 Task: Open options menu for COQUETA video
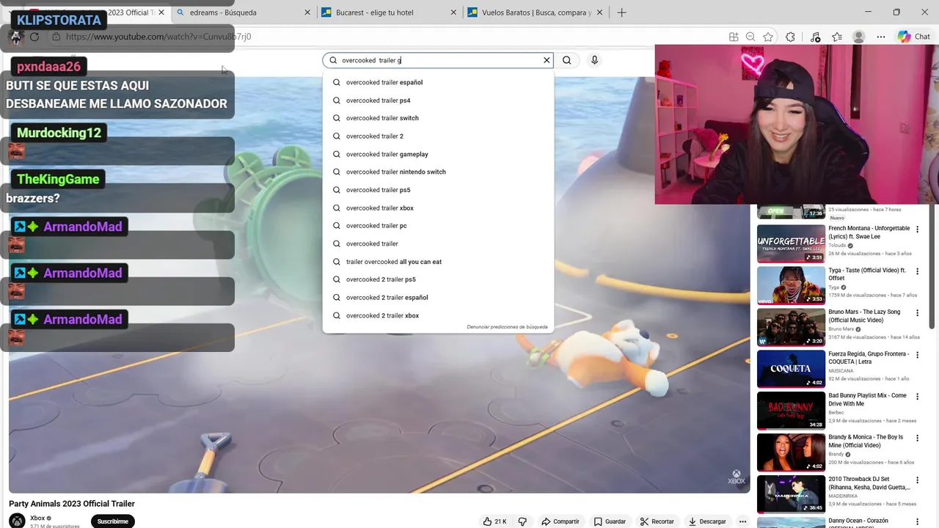pyautogui.click(x=917, y=355)
